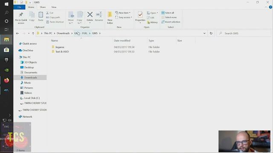Expand the address bar history dropdown
The image size is (273, 153).
204,33
